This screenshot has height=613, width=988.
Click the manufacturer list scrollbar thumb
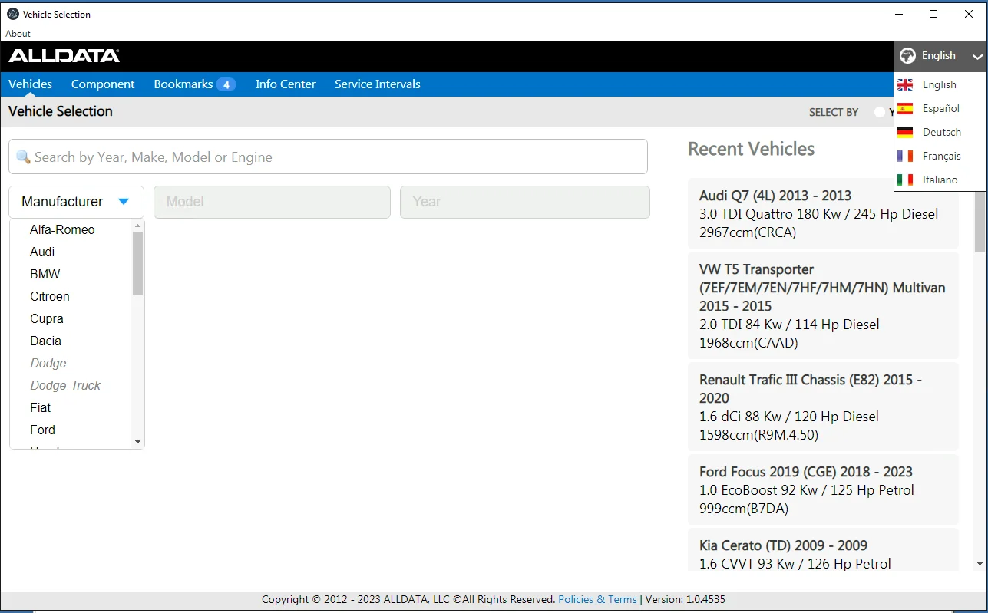pyautogui.click(x=138, y=263)
